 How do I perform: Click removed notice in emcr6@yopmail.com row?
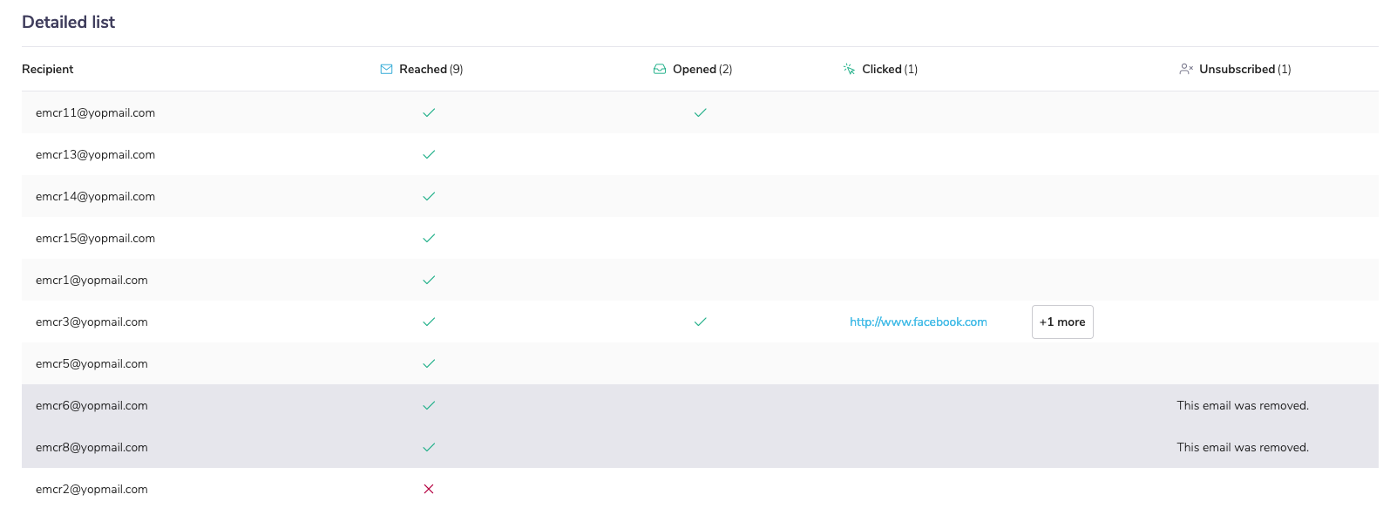[1243, 405]
